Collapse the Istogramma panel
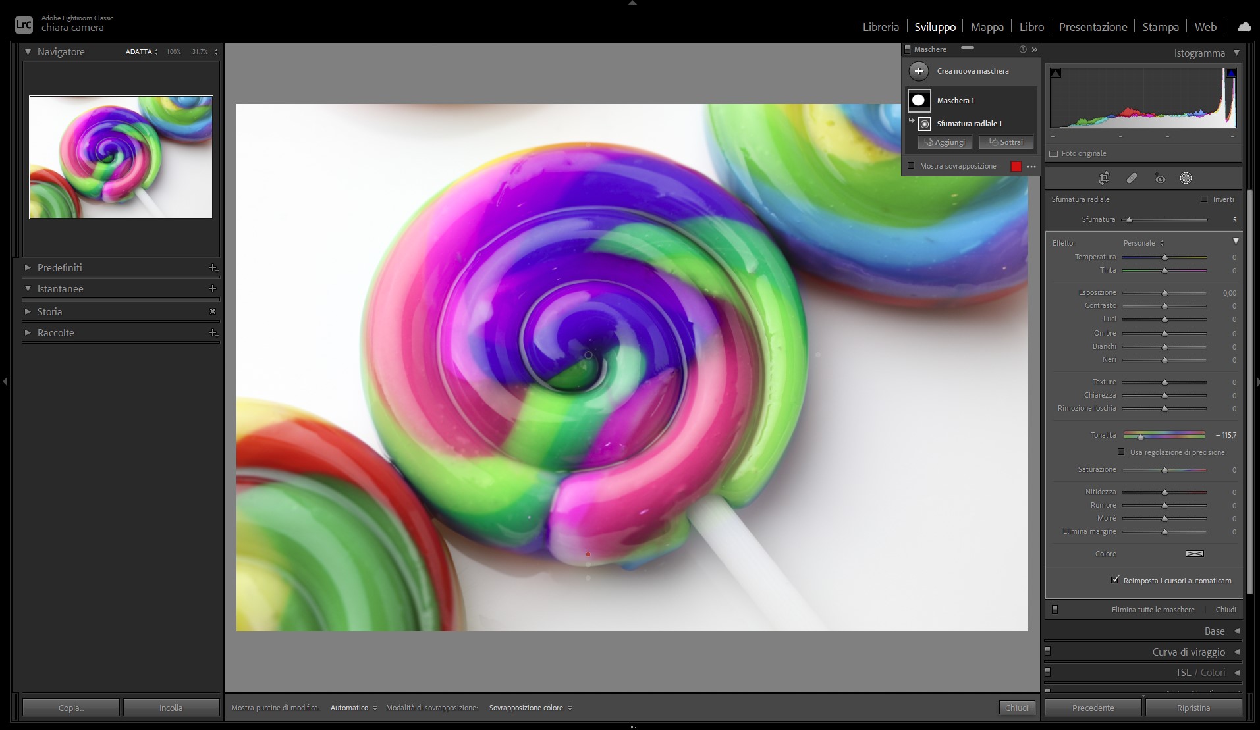The image size is (1260, 730). point(1236,53)
